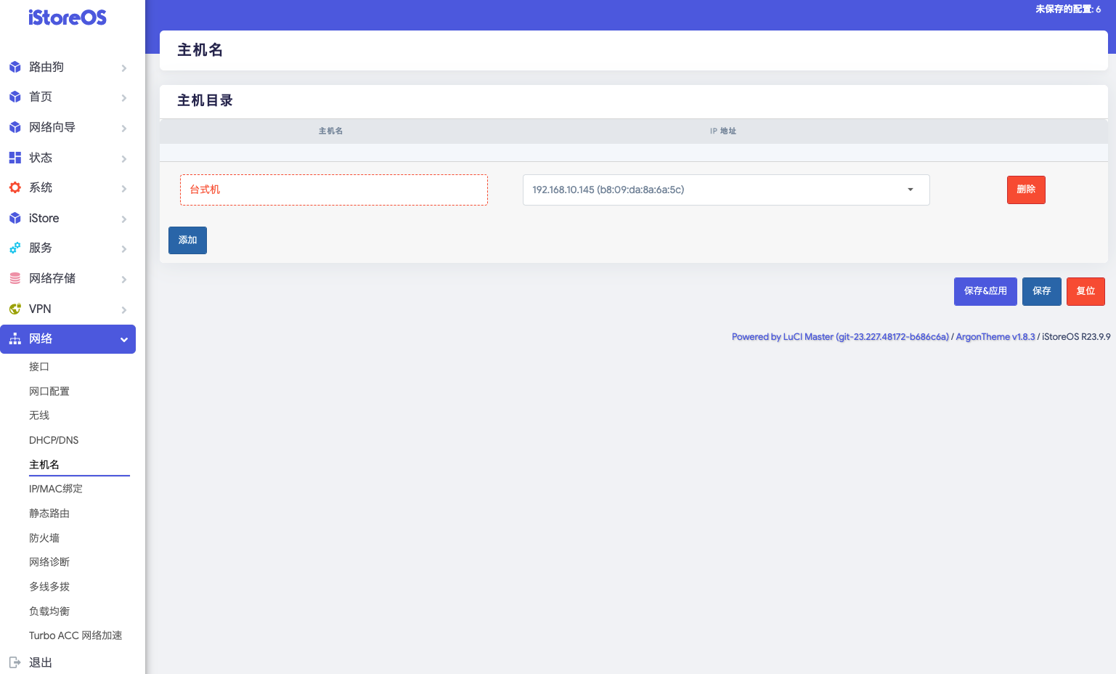Image resolution: width=1116 pixels, height=674 pixels.
Task: Collapse the 网络 menu chevron
Action: pos(123,339)
